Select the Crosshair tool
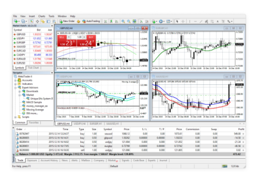The width and height of the screenshot is (256, 186). tap(183, 21)
